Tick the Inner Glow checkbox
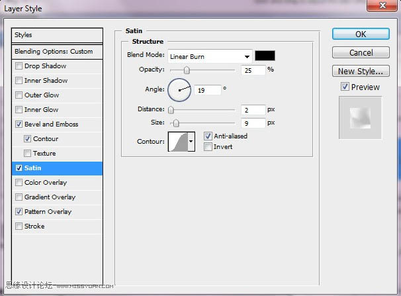 point(19,110)
